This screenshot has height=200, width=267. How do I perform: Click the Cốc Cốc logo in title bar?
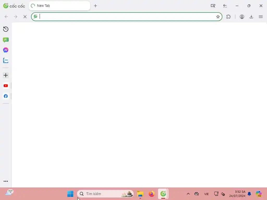(x=14, y=6)
